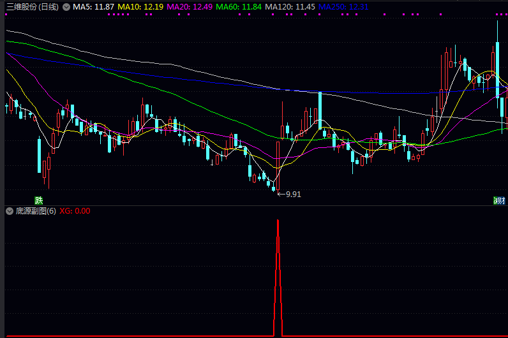
Task: Click the green 跌 marker icon
Action: coord(38,200)
